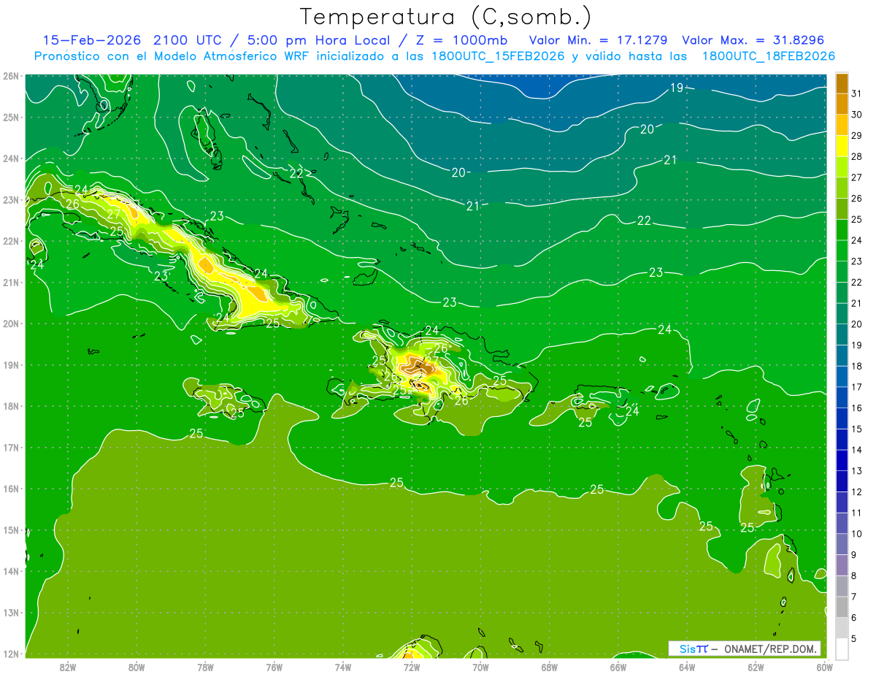This screenshot has height=677, width=876.
Task: Click the "76W" longitude axis label
Action: pyautogui.click(x=274, y=667)
